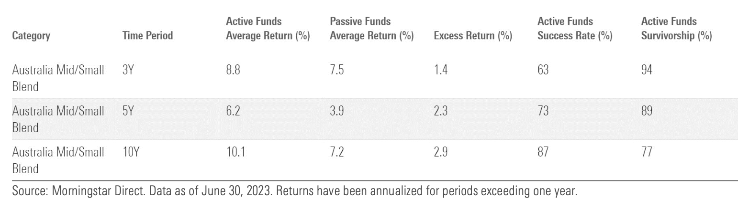
Task: Click the 63 success rate value
Action: pyautogui.click(x=543, y=70)
